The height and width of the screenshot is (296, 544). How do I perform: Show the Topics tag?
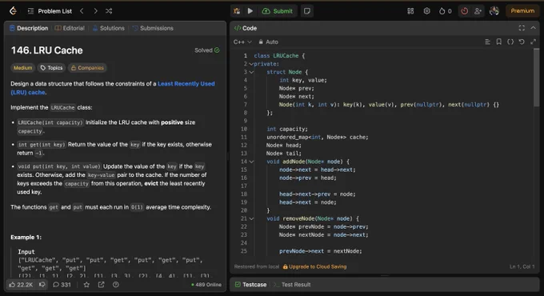(51, 68)
